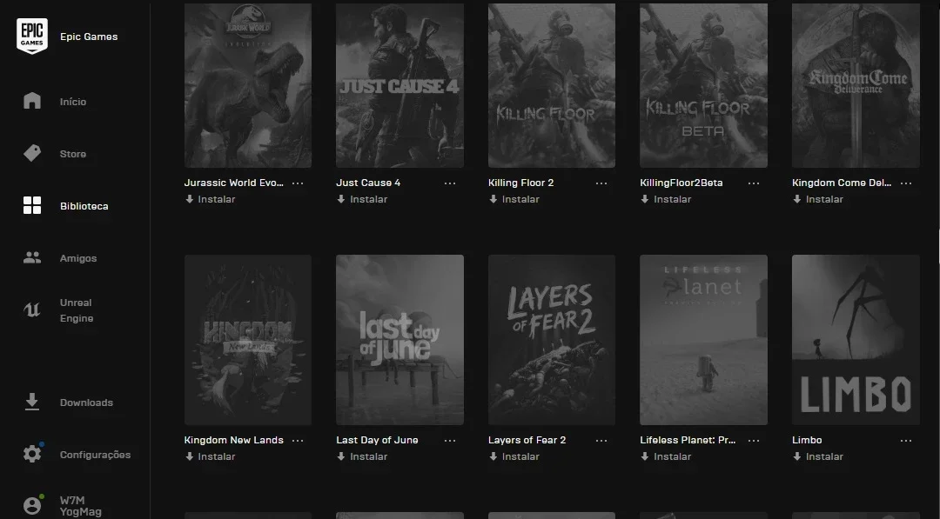Open the three-dot menu for Just Cause 4
Screen dimensions: 940x519
tap(450, 183)
